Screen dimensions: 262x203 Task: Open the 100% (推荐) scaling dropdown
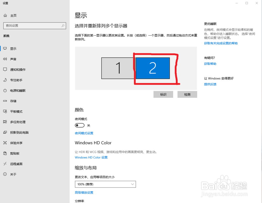105,184
